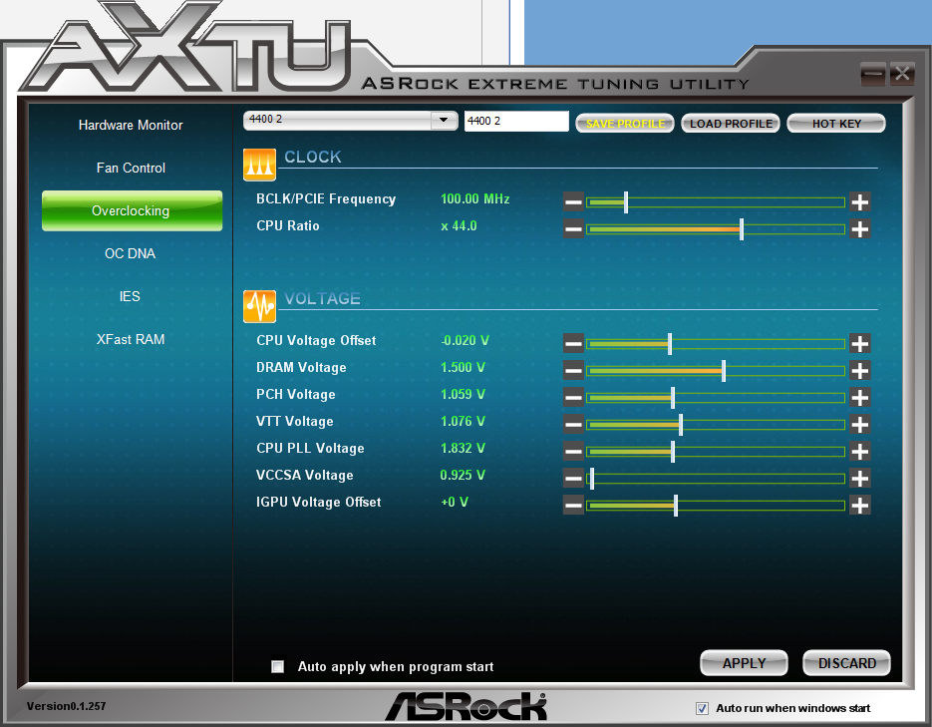This screenshot has height=727, width=932.
Task: Minimize the AXTU window
Action: point(872,75)
